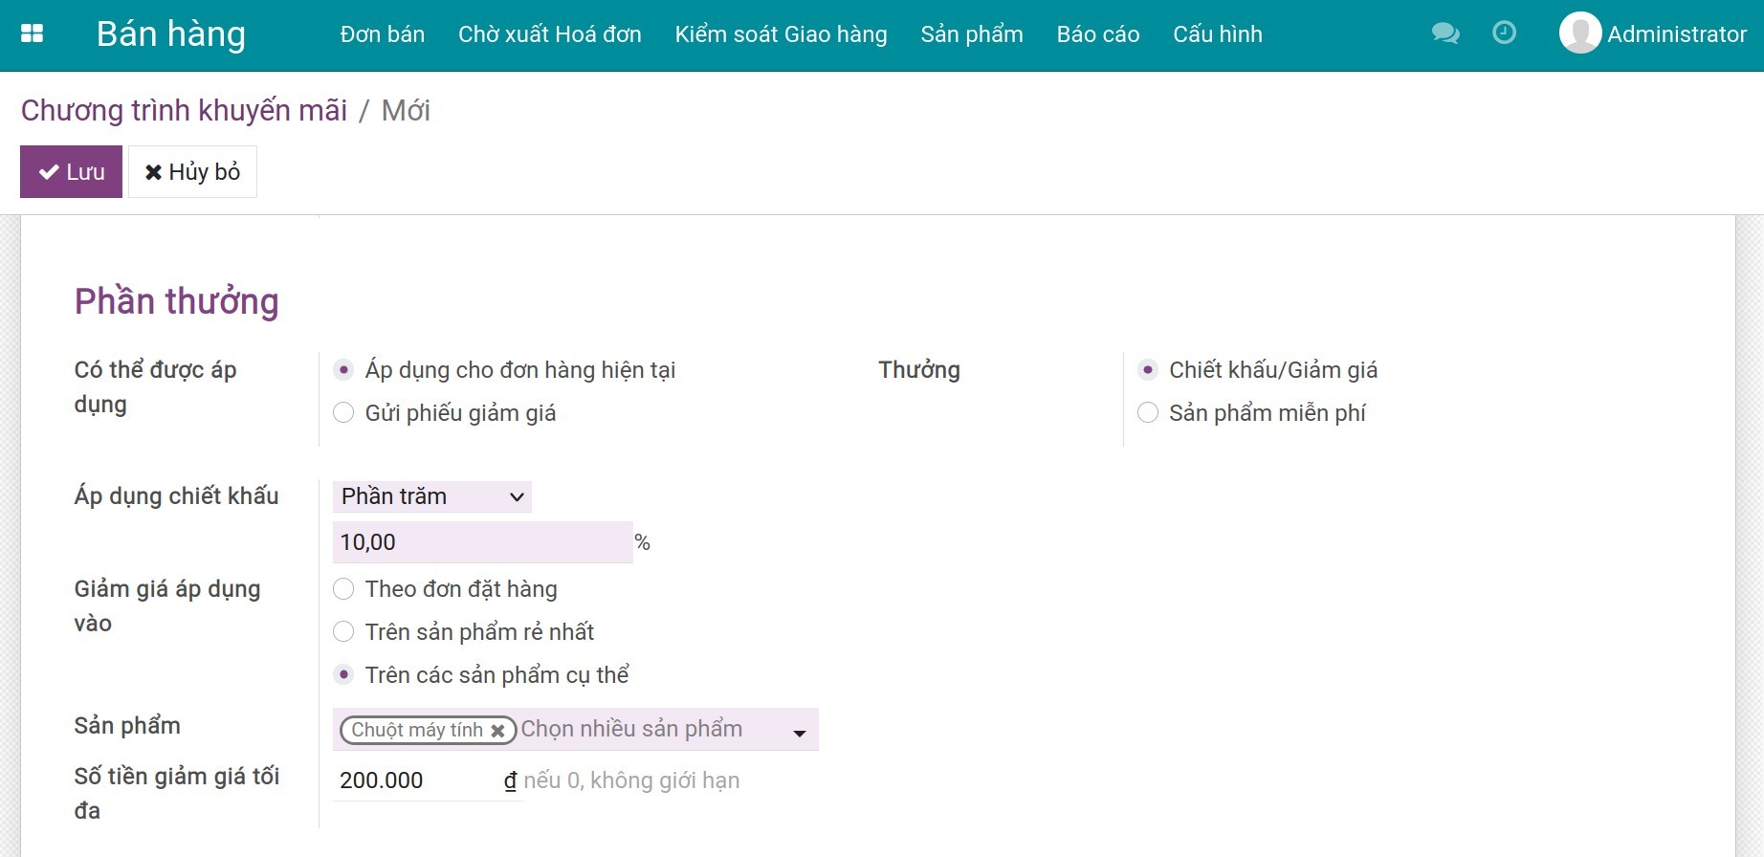Open the apps grid menu icon
The width and height of the screenshot is (1764, 857).
coord(32,34)
